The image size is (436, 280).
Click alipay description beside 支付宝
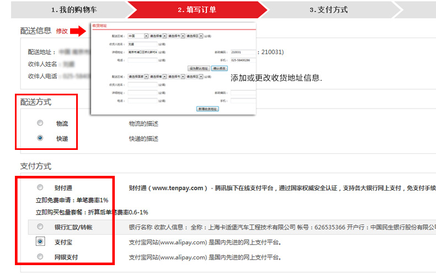(x=205, y=243)
